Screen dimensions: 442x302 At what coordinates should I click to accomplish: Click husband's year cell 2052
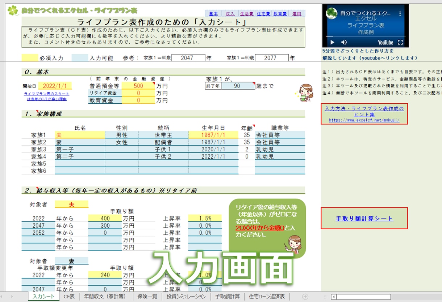pyautogui.click(x=38, y=233)
